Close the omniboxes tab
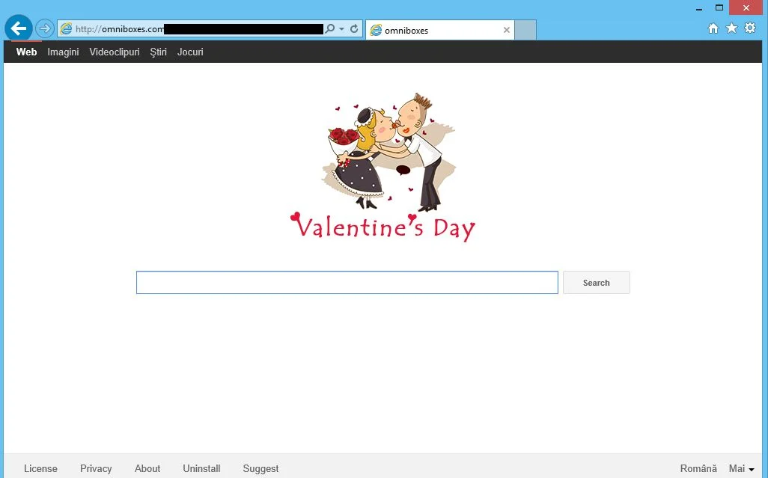The width and height of the screenshot is (768, 478). pyautogui.click(x=507, y=31)
